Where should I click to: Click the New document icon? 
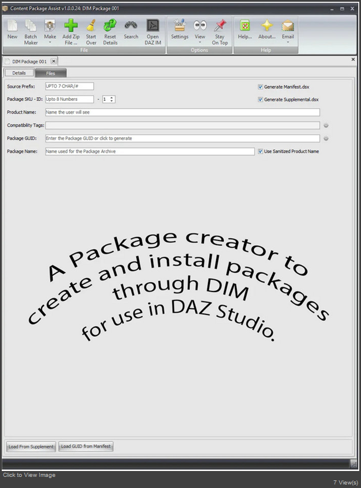[x=12, y=26]
